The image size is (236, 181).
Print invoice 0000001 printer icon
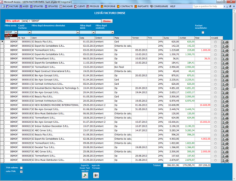click(227, 42)
